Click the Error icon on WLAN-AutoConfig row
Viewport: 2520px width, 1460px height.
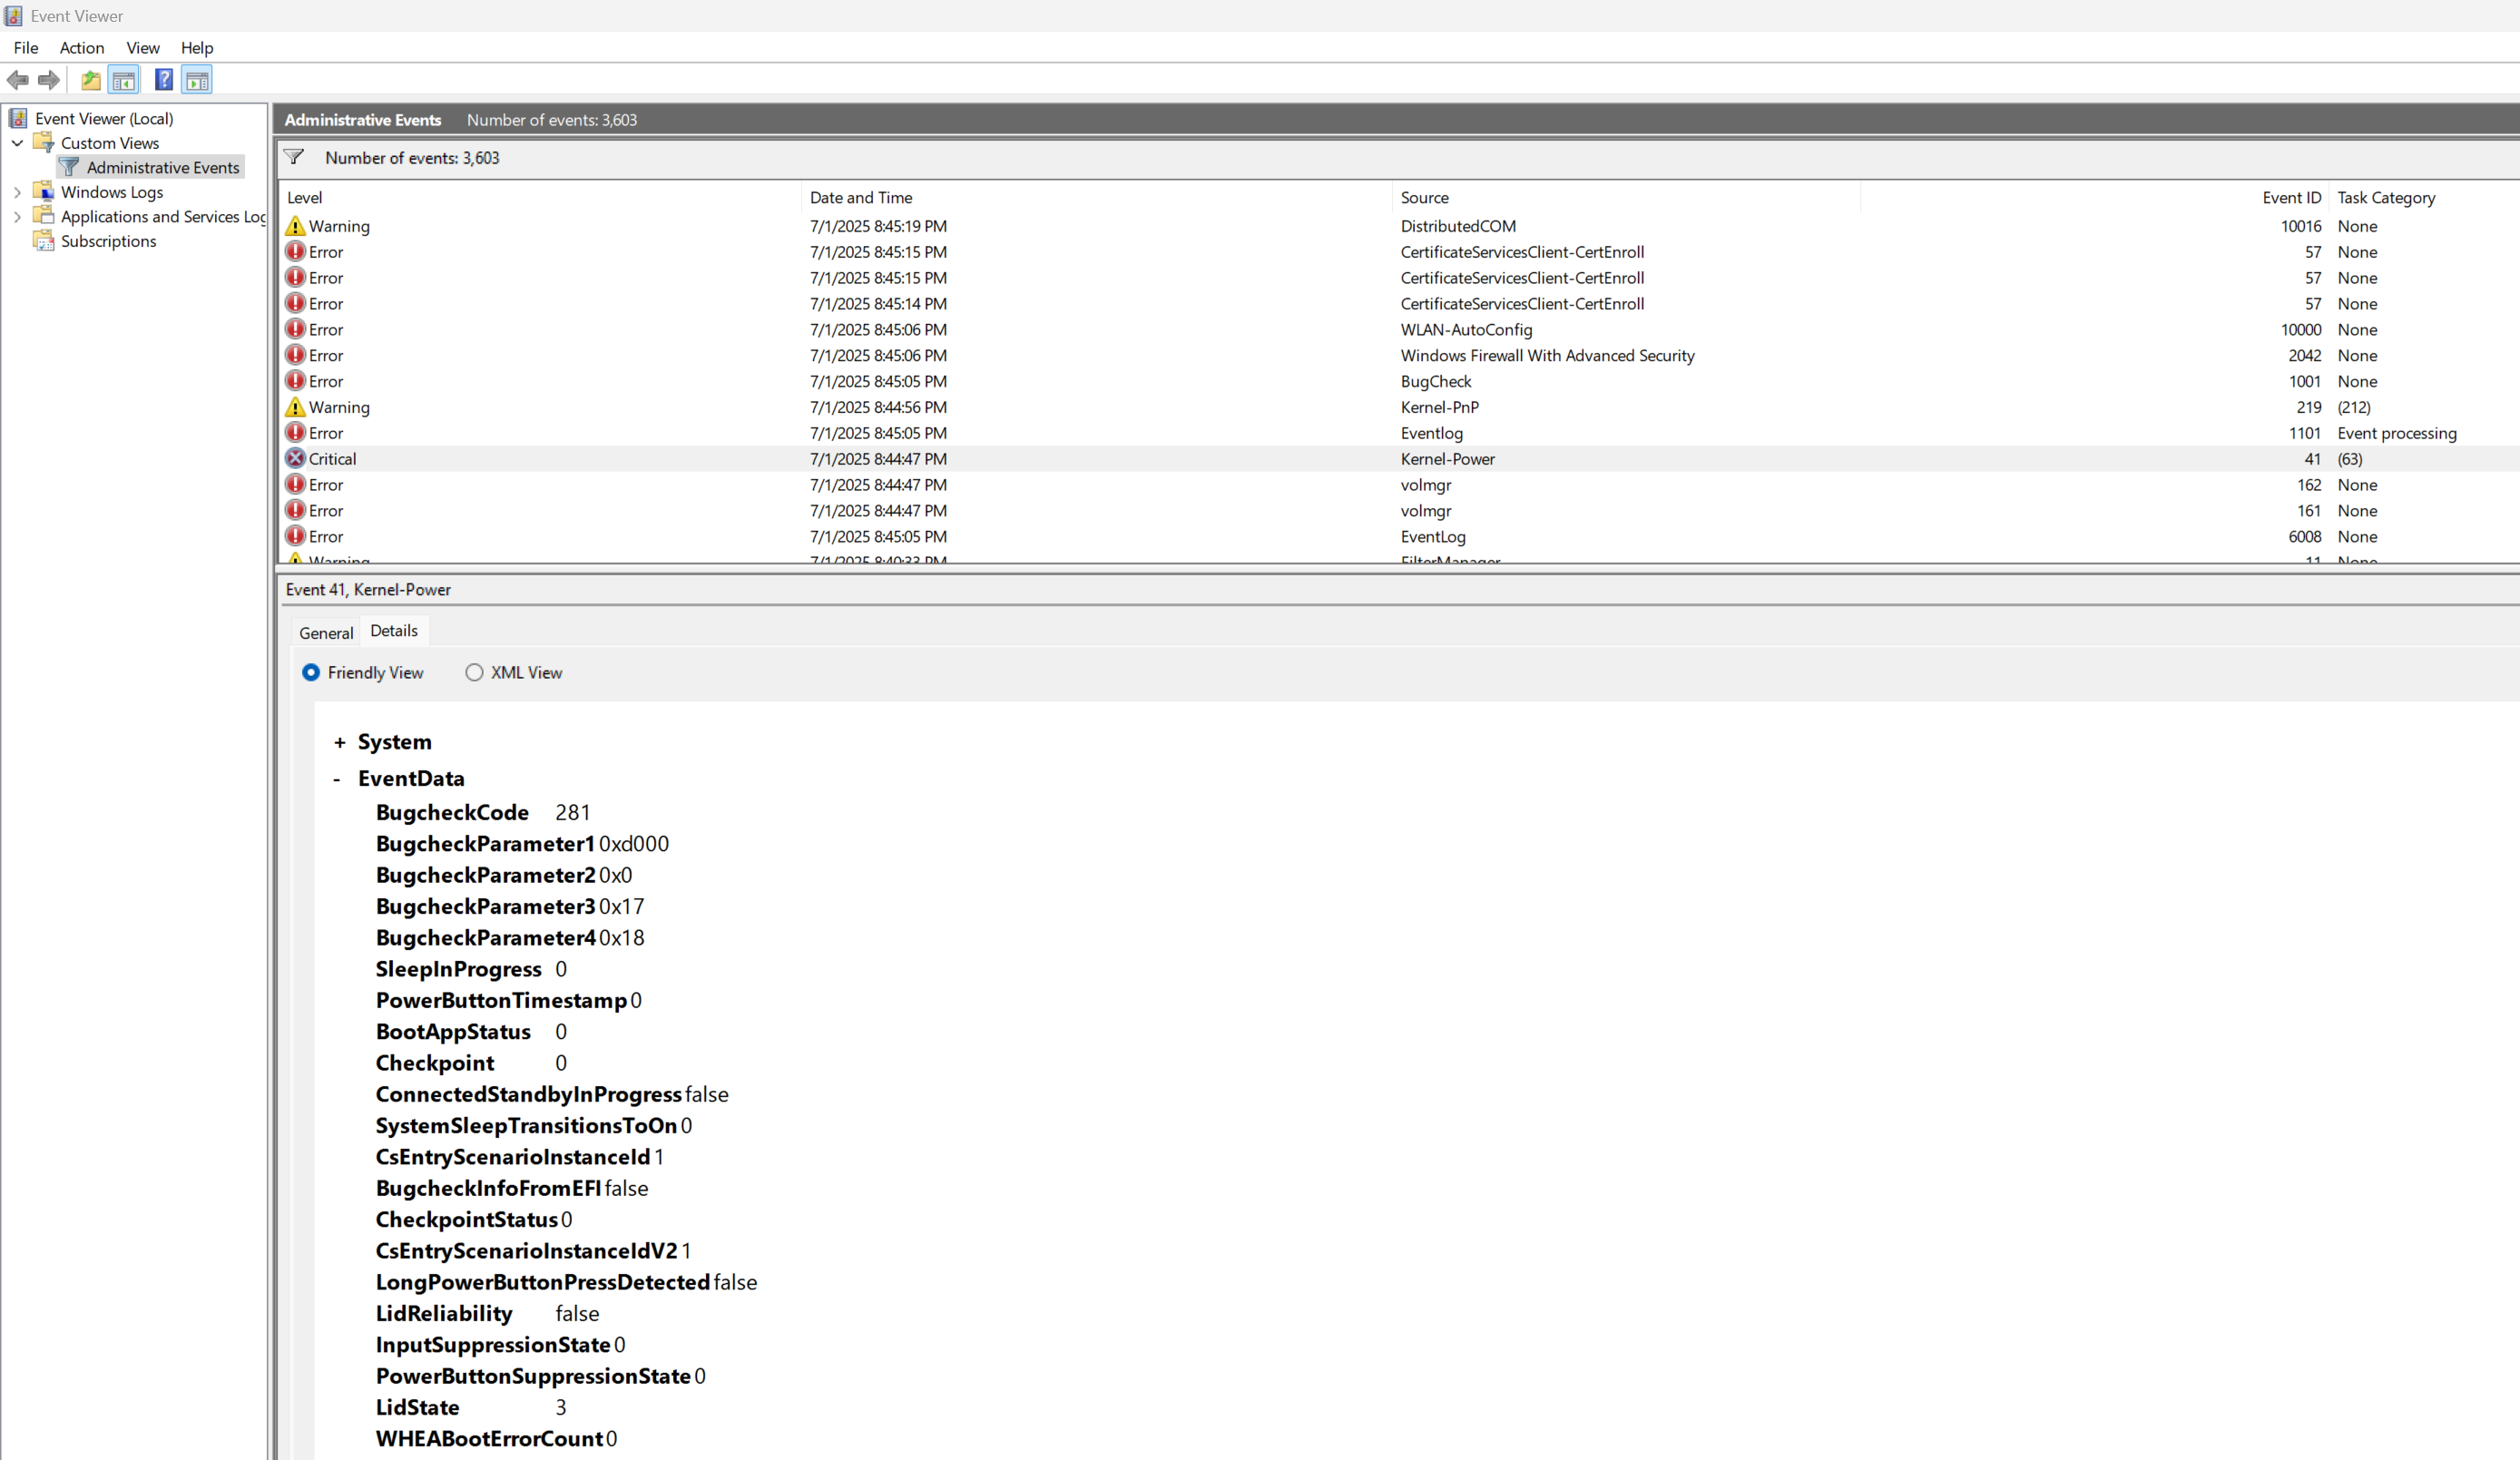tap(295, 329)
